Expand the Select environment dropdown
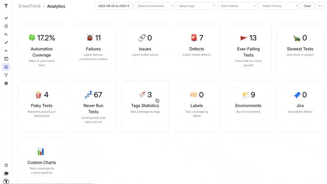The image size is (327, 184). pyautogui.click(x=154, y=6)
